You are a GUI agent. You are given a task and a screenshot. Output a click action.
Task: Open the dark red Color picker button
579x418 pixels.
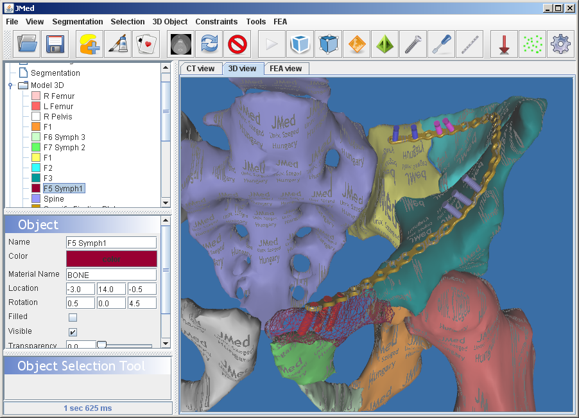click(112, 259)
